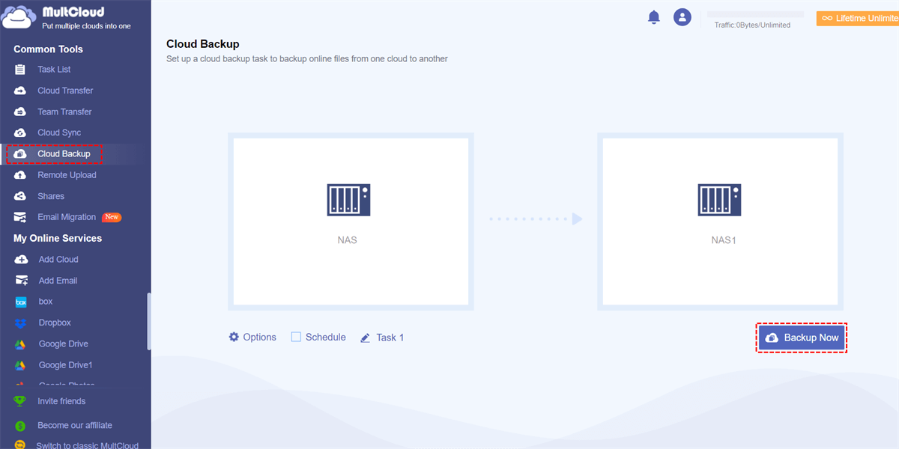
Task: Click the My Online Services header
Action: click(58, 238)
